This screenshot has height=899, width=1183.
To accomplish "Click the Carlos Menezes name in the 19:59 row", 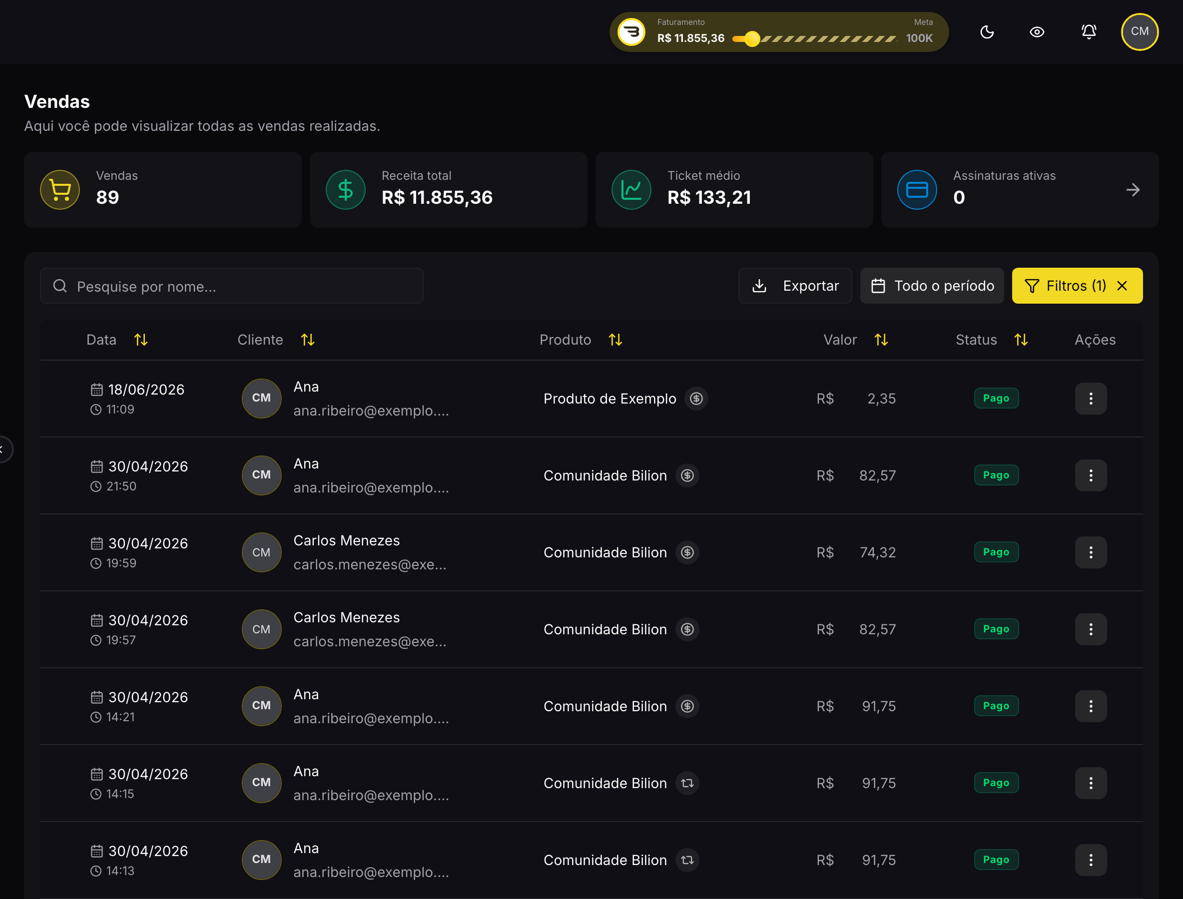I will (x=346, y=540).
